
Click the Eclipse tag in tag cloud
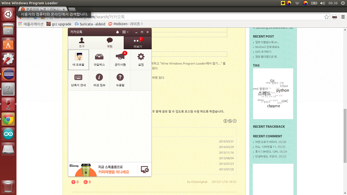(284, 86)
